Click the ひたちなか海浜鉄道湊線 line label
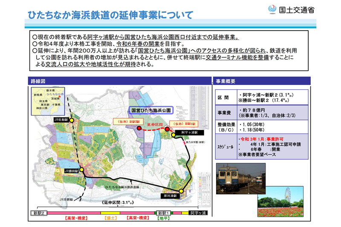The height and width of the screenshot is (227, 341). tap(122, 187)
